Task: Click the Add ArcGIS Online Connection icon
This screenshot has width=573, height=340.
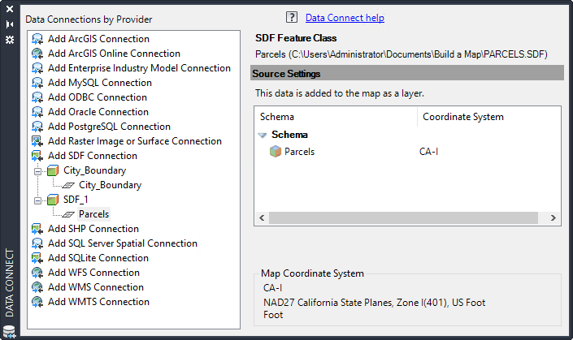Action: pyautogui.click(x=37, y=54)
